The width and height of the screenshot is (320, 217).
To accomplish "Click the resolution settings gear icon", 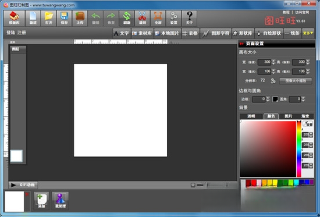I will [273, 81].
